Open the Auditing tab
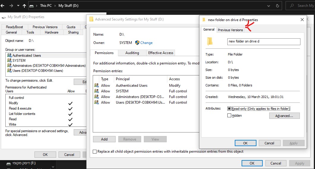Screen dimensions: 315x169 (x=132, y=53)
